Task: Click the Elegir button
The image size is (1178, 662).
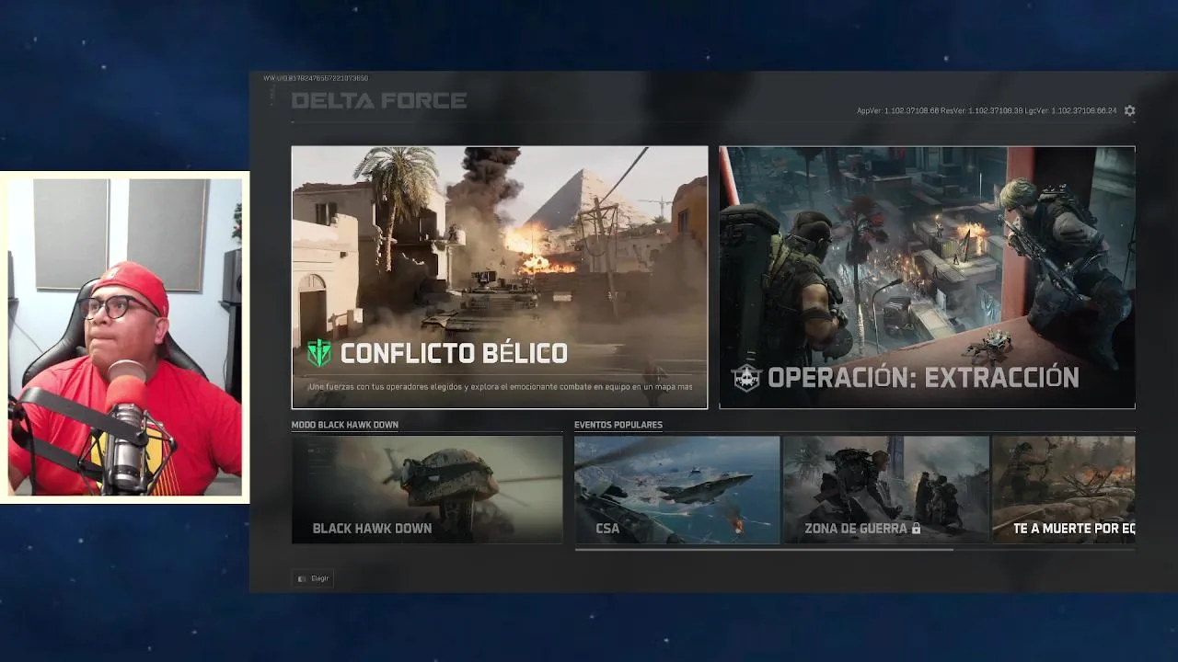Action: (313, 578)
